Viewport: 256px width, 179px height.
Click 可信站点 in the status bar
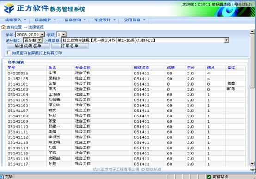[220, 177]
